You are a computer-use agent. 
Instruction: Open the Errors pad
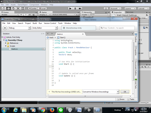(x=121, y=99)
